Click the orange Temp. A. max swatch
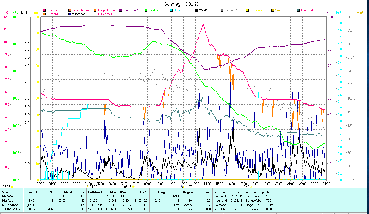The image size is (369, 214). [x=95, y=10]
